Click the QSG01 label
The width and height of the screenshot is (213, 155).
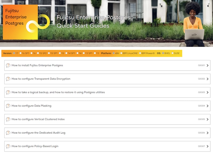(x=201, y=65)
